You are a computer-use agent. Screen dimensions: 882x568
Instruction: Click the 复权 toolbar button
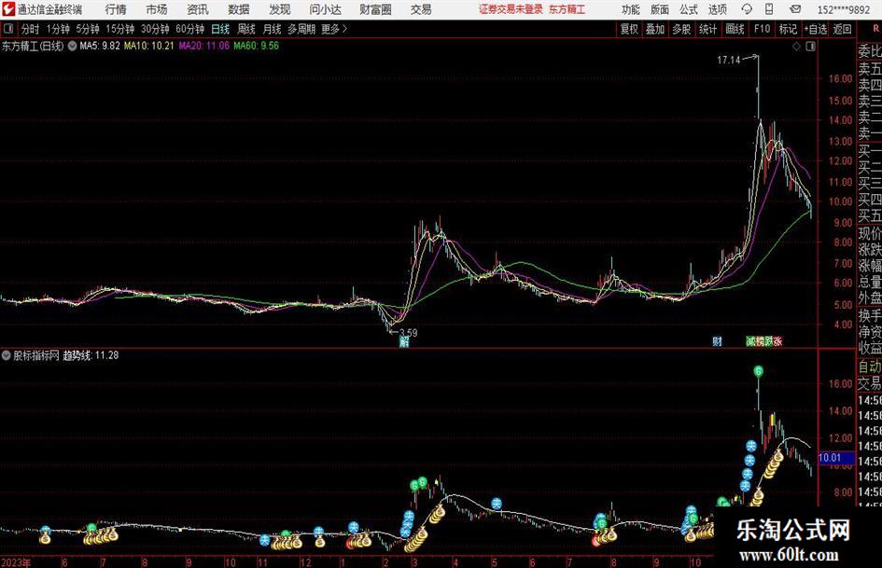point(629,29)
